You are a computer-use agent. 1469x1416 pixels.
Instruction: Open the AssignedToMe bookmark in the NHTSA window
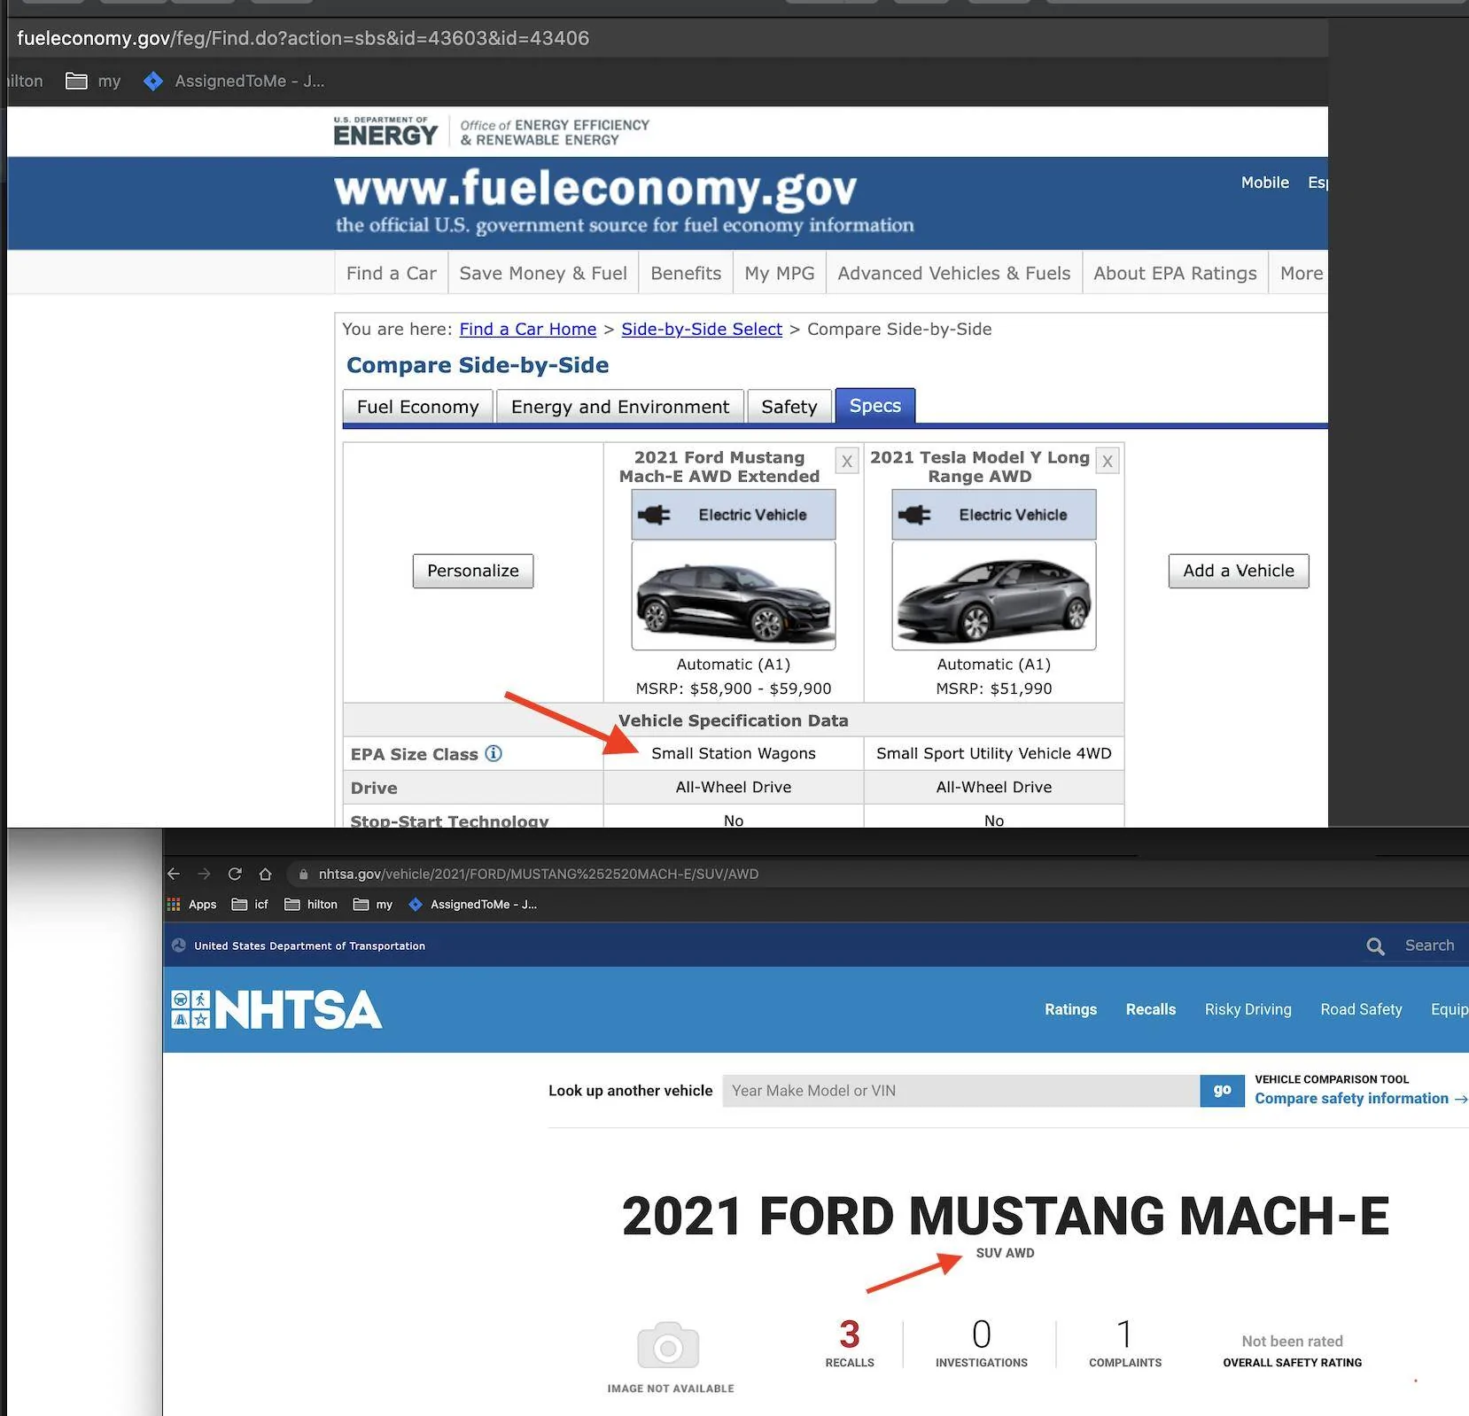click(472, 904)
